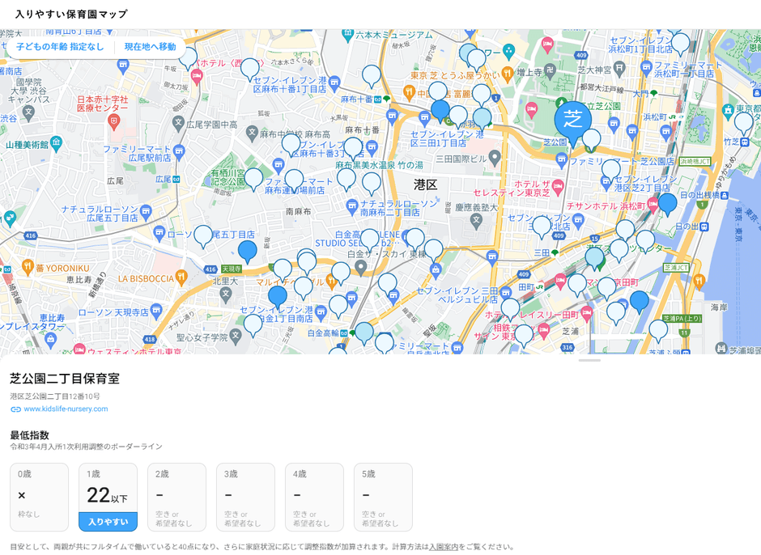Open the 子どもの年齢 filter selector
The image size is (761, 555).
point(59,46)
